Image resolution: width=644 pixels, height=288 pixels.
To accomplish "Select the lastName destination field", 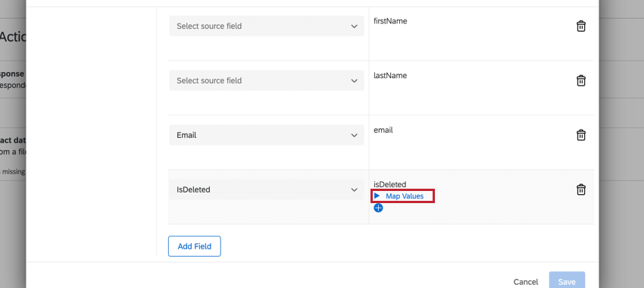I will 390,76.
